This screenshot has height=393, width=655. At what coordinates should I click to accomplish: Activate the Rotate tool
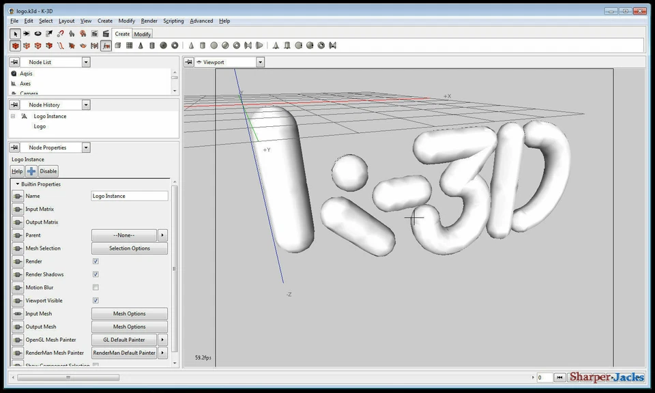(x=38, y=33)
